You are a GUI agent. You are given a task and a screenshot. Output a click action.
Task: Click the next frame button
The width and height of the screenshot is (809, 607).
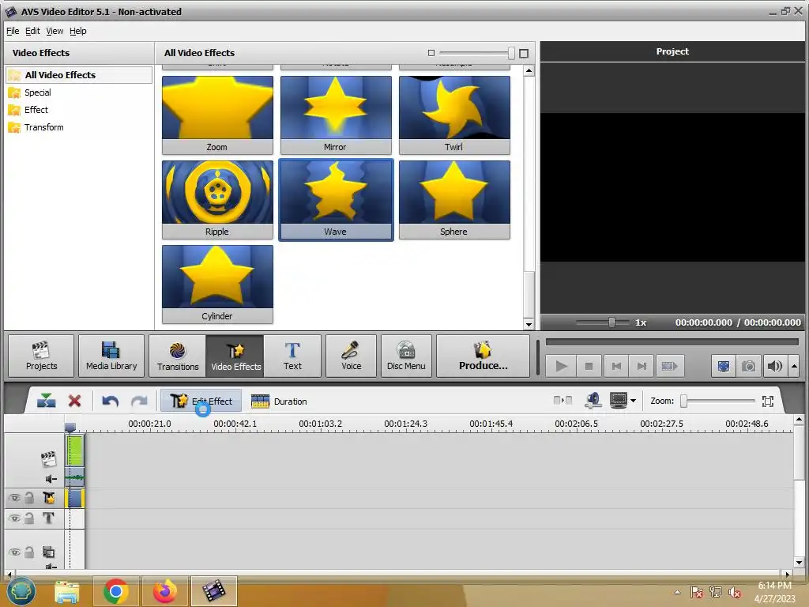(x=642, y=367)
